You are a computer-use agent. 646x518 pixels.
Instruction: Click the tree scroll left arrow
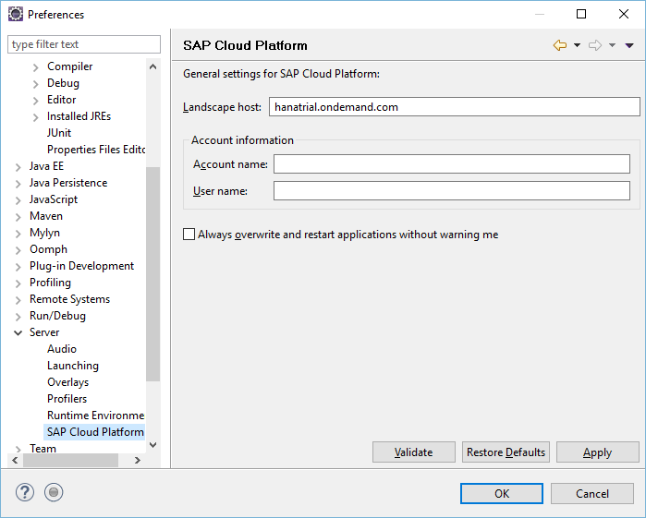(15, 460)
